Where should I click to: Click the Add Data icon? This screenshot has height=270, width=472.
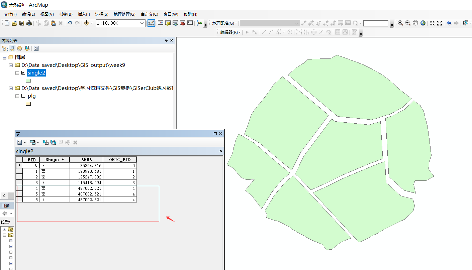point(87,23)
